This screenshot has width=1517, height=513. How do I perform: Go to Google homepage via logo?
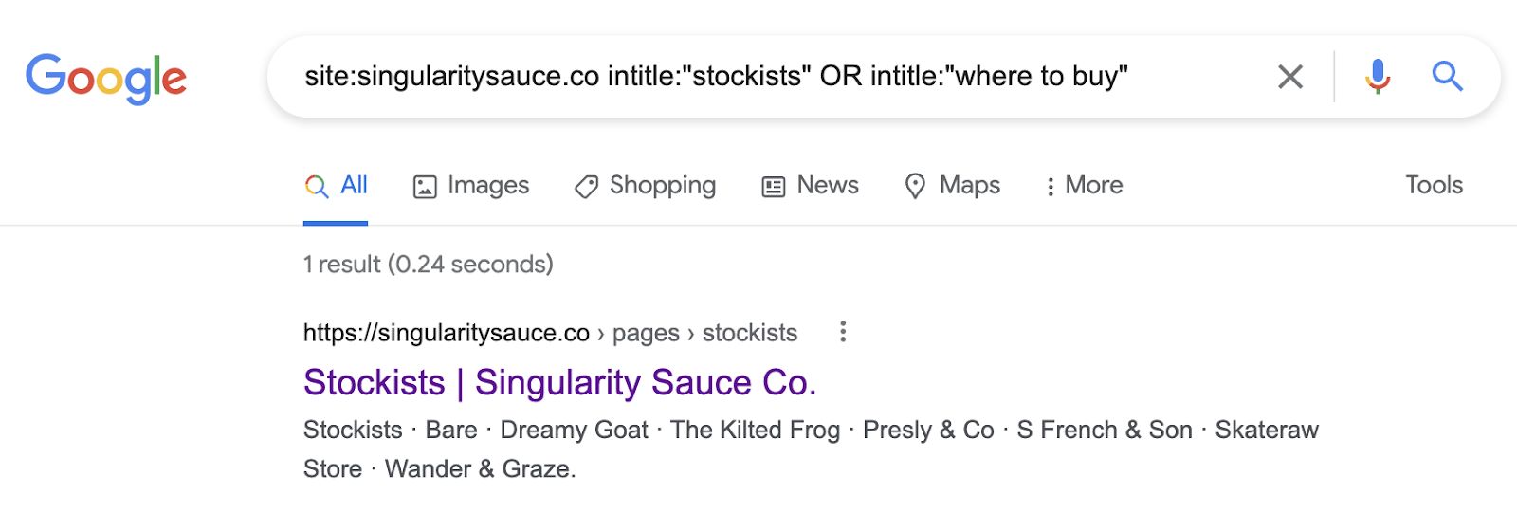coord(106,78)
